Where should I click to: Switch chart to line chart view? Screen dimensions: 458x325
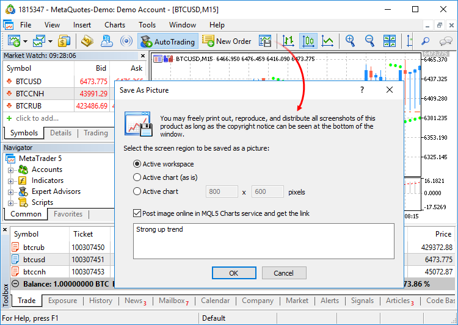click(328, 41)
